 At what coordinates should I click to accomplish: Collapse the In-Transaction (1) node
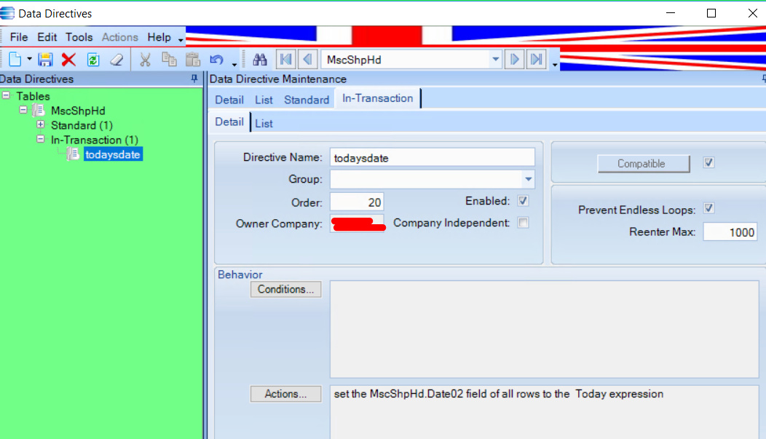41,139
